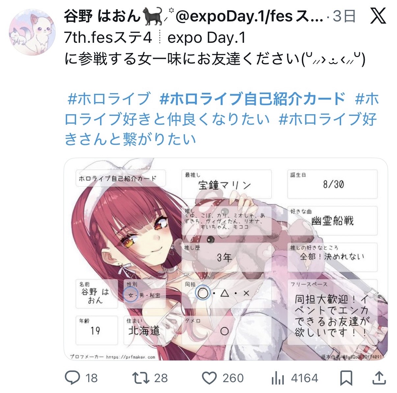Image resolution: width=397 pixels, height=393 pixels.
Task: Open the reply comment icon
Action: coord(72,378)
